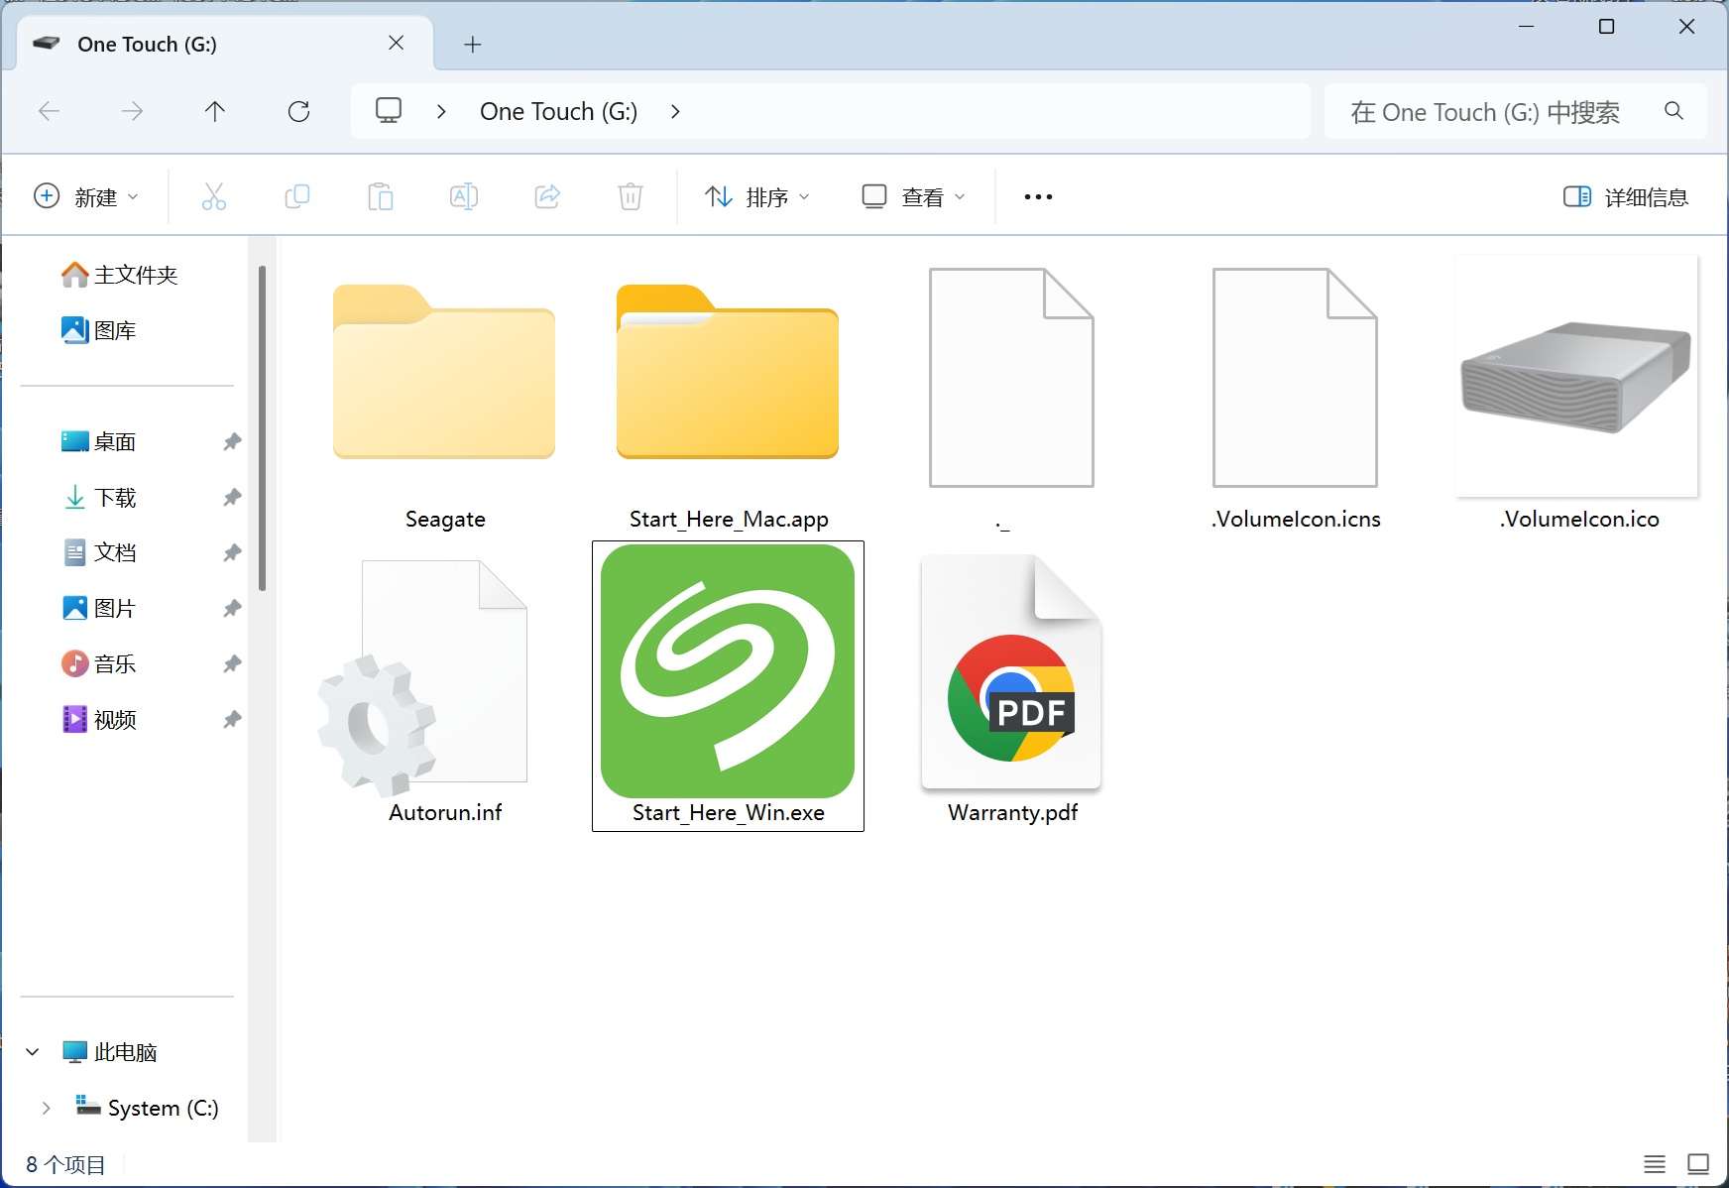Go back with the left arrow button
Image resolution: width=1729 pixels, height=1188 pixels.
pos(49,111)
